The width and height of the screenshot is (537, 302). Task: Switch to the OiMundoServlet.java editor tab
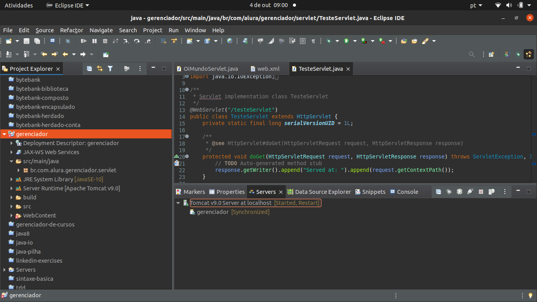207,69
